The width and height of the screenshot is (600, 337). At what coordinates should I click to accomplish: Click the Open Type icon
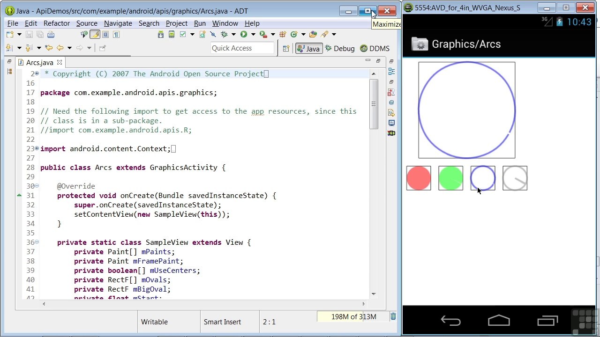313,34
